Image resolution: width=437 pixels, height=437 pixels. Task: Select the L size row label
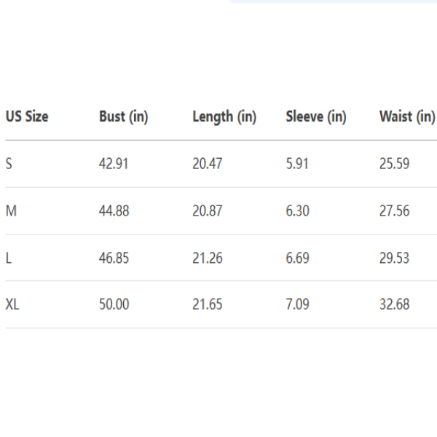[8, 258]
